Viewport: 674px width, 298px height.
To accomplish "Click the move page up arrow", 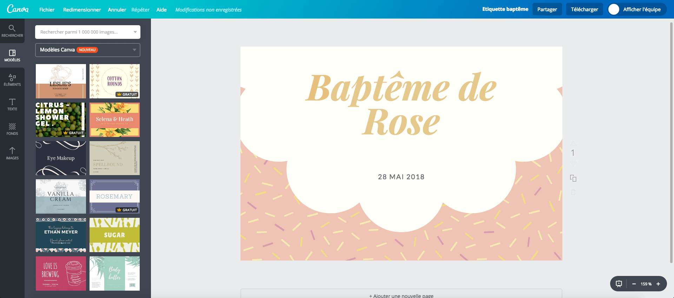I will pos(573,144).
